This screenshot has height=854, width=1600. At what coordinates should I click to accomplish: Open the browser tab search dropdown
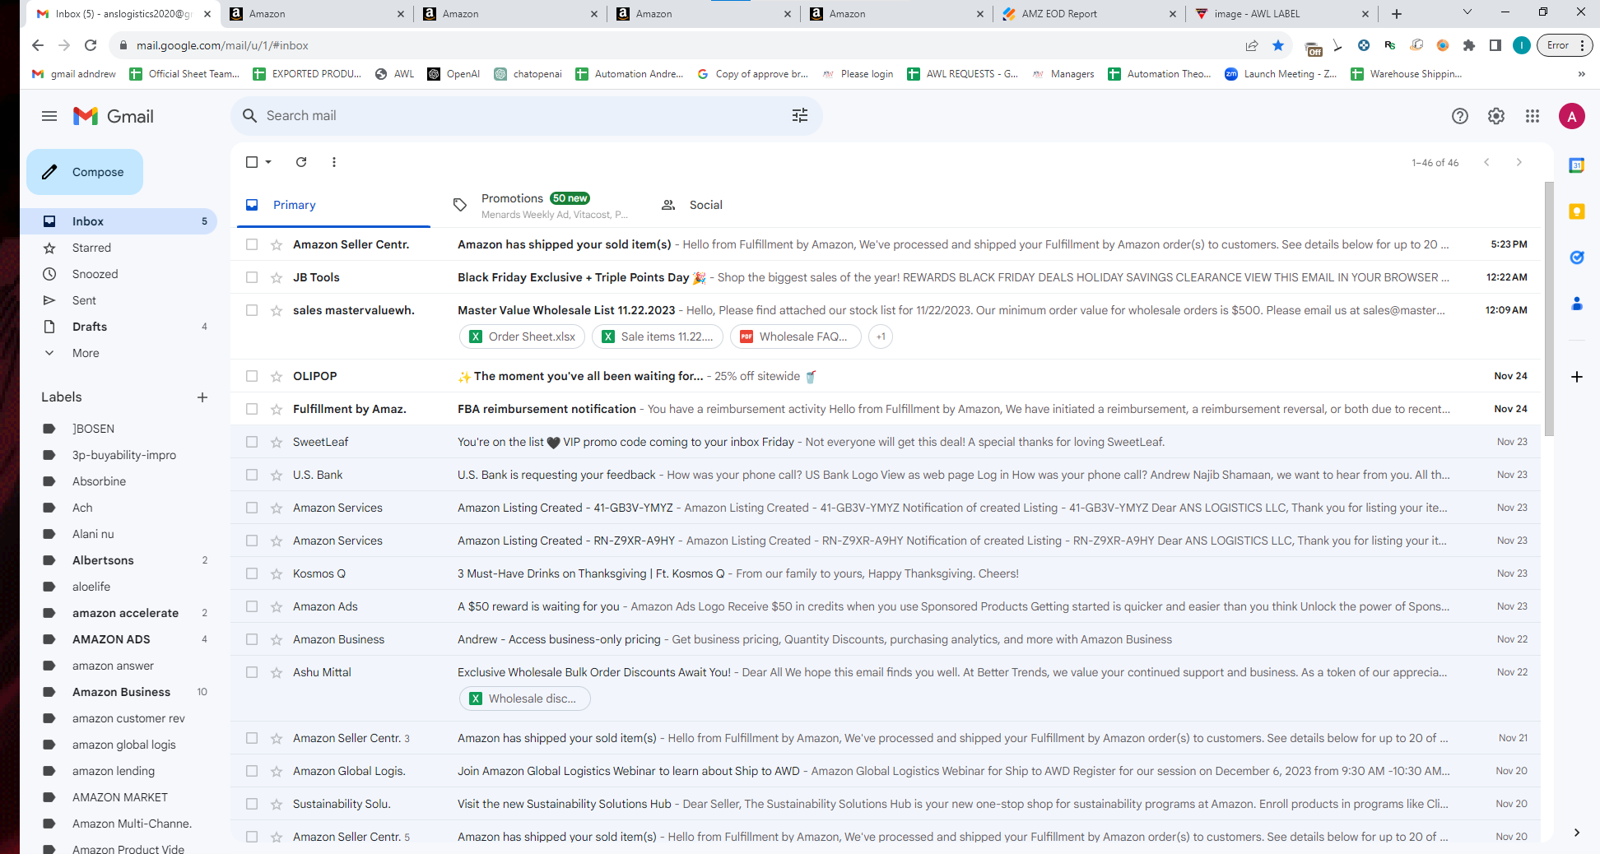pos(1467,12)
